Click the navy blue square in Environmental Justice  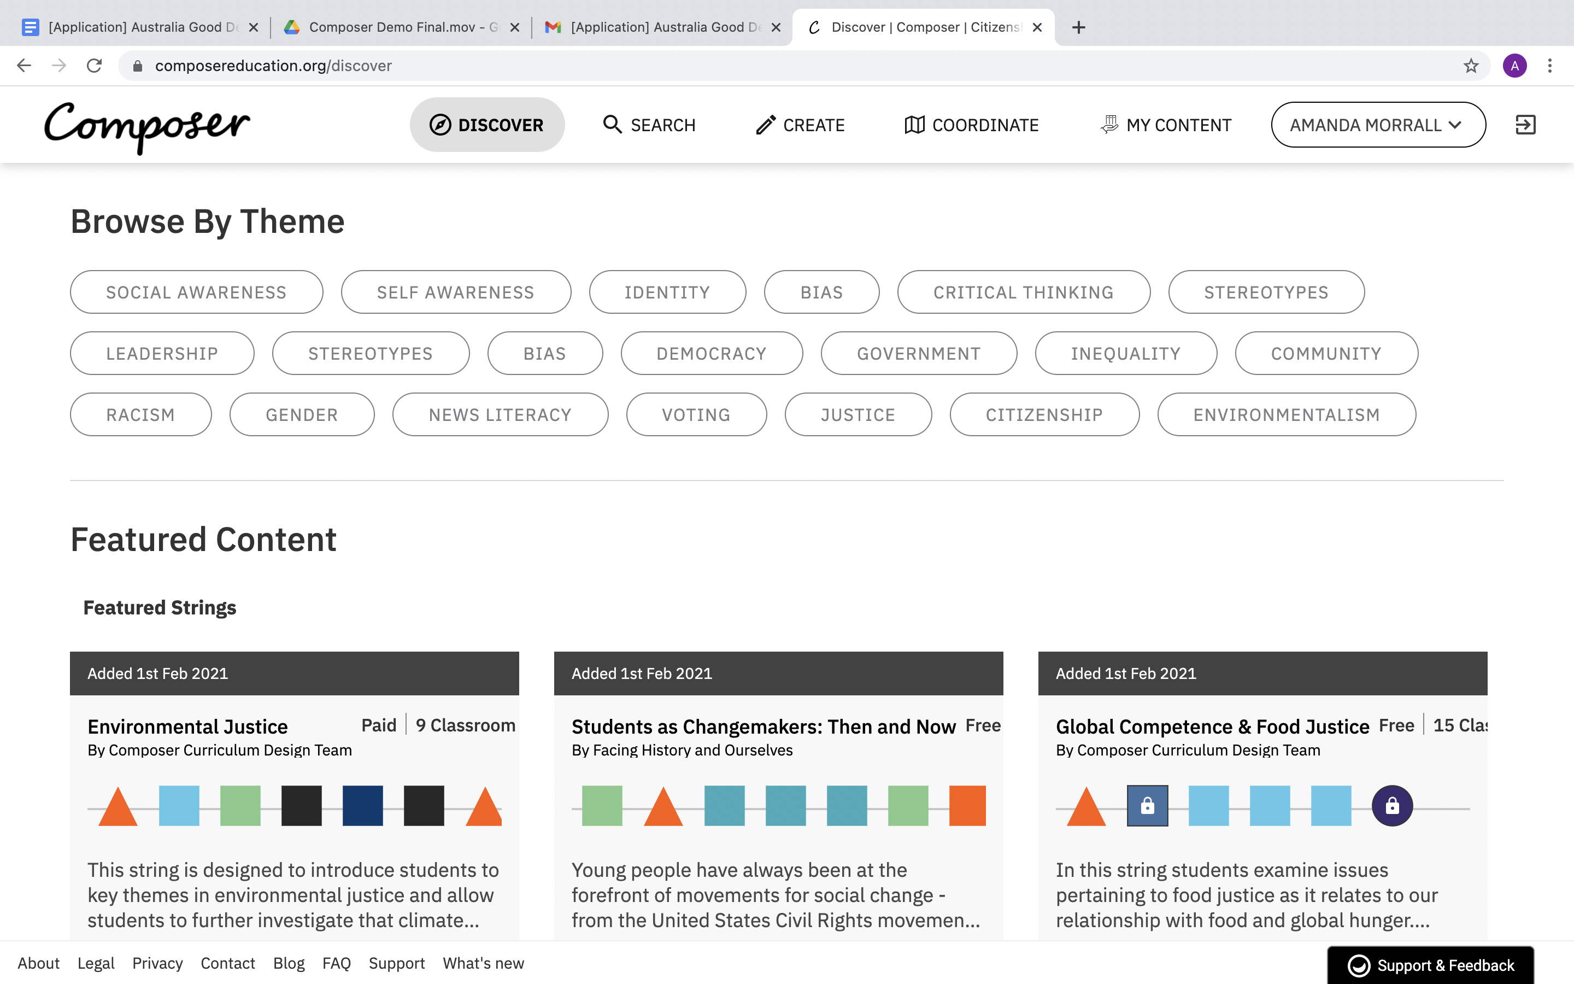pos(362,806)
